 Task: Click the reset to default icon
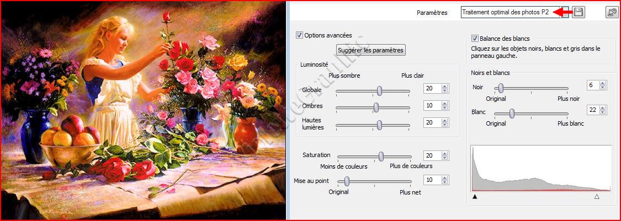pos(612,12)
